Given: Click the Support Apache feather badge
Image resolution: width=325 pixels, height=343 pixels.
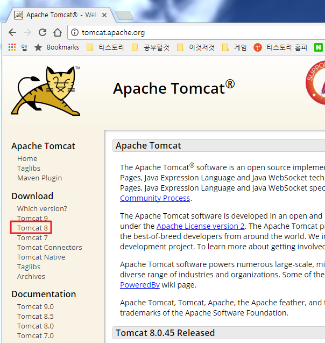Looking at the screenshot, I should click(315, 82).
